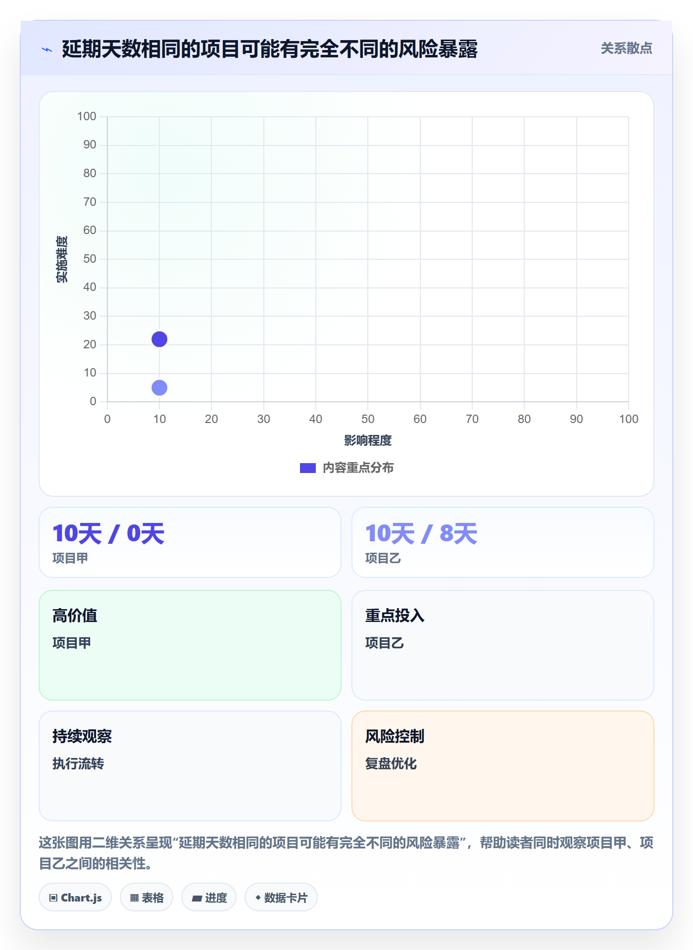Click the 影响程度 x-axis title
Image resolution: width=693 pixels, height=950 pixels.
tap(368, 440)
